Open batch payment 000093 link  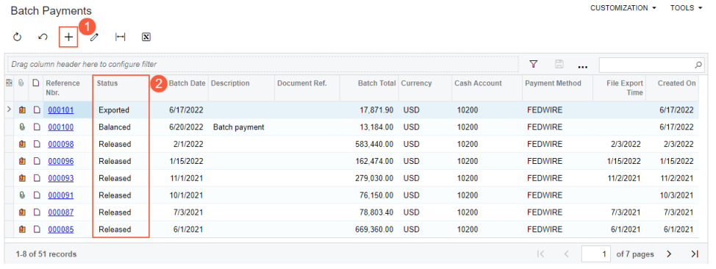click(x=61, y=178)
